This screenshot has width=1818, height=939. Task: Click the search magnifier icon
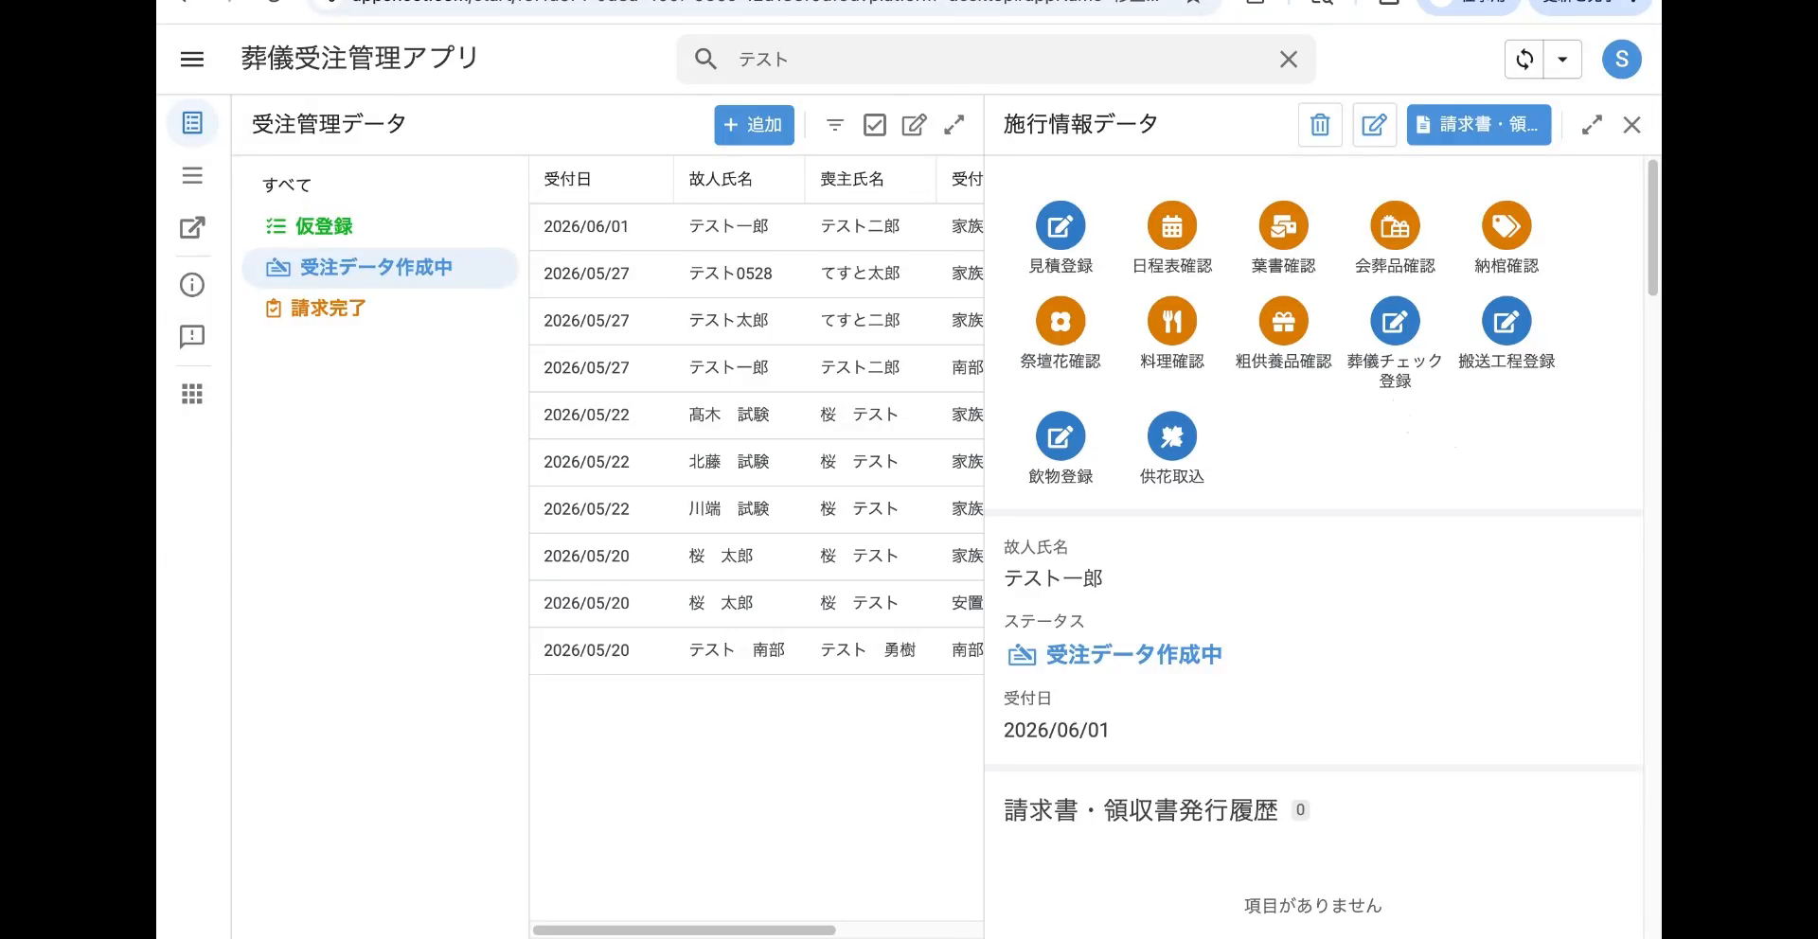(x=705, y=59)
